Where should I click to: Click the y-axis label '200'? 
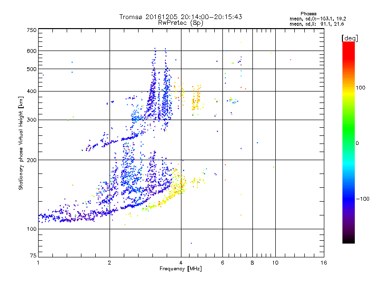coord(32,160)
